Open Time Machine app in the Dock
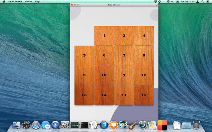212x132 pixels. point(143,125)
